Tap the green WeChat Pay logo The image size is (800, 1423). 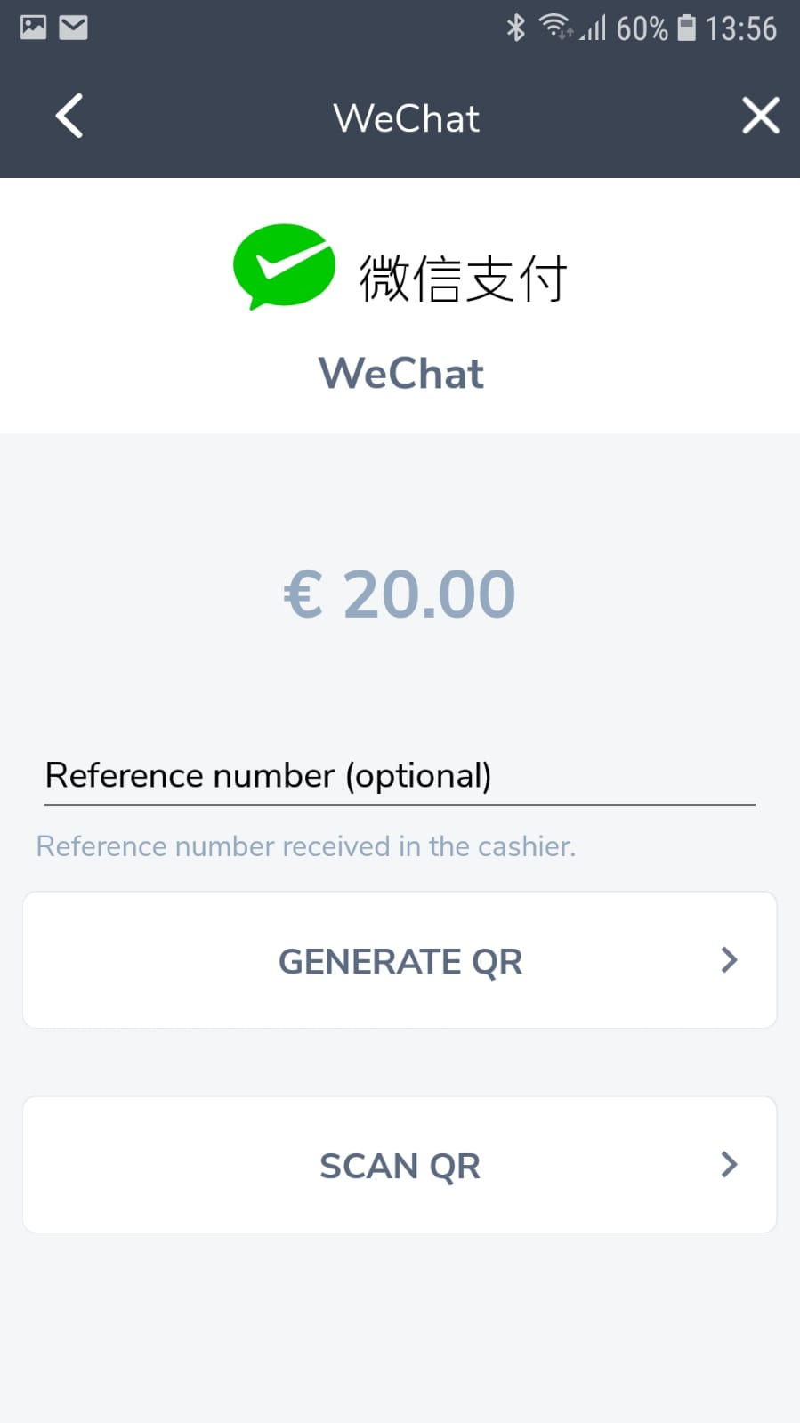coord(284,266)
